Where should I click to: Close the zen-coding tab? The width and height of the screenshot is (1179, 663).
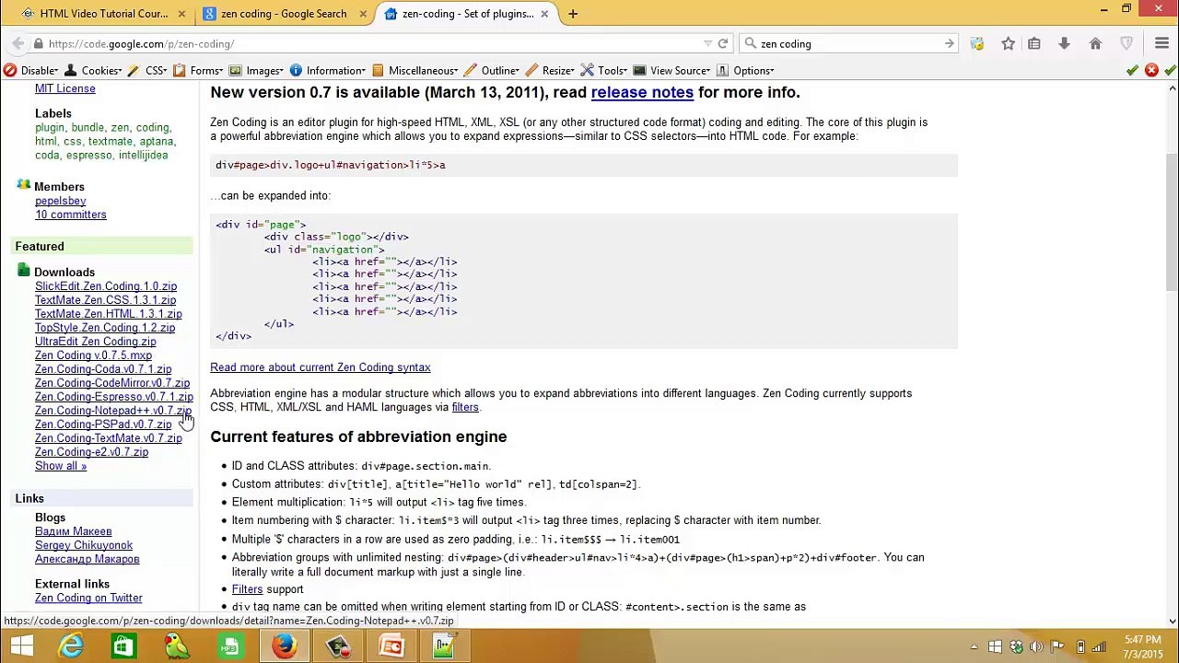[x=544, y=14]
